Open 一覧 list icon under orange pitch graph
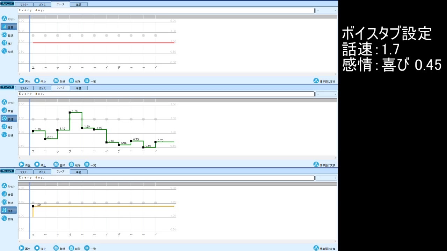This screenshot has width=447, height=251. click(x=87, y=248)
